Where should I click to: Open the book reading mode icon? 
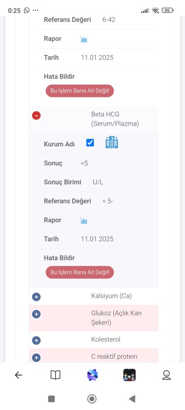coord(55,375)
